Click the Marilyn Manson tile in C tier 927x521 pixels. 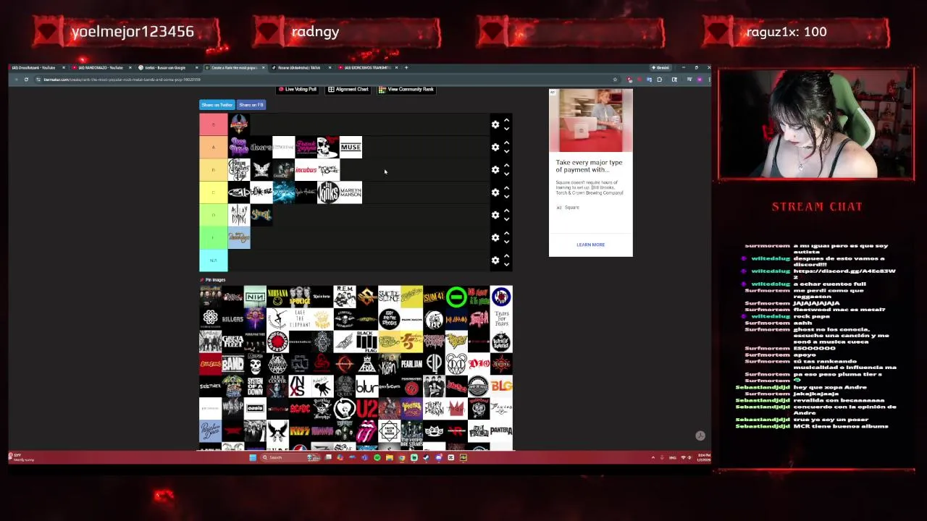(x=351, y=192)
